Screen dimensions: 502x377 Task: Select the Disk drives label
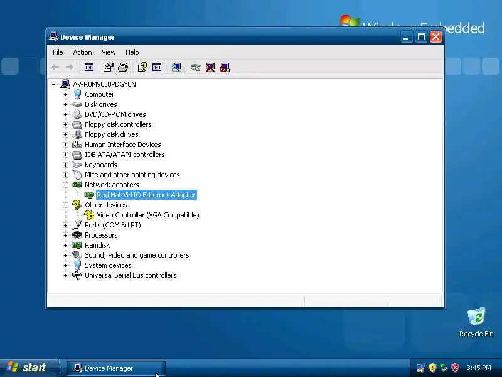[x=100, y=104]
